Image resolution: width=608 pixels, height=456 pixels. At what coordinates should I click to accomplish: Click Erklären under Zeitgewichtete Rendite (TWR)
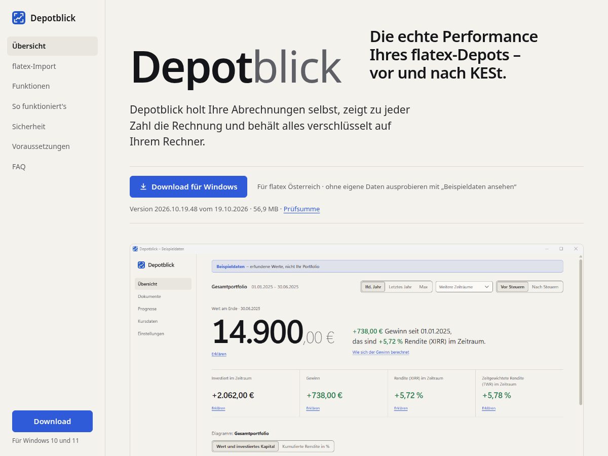coord(489,408)
